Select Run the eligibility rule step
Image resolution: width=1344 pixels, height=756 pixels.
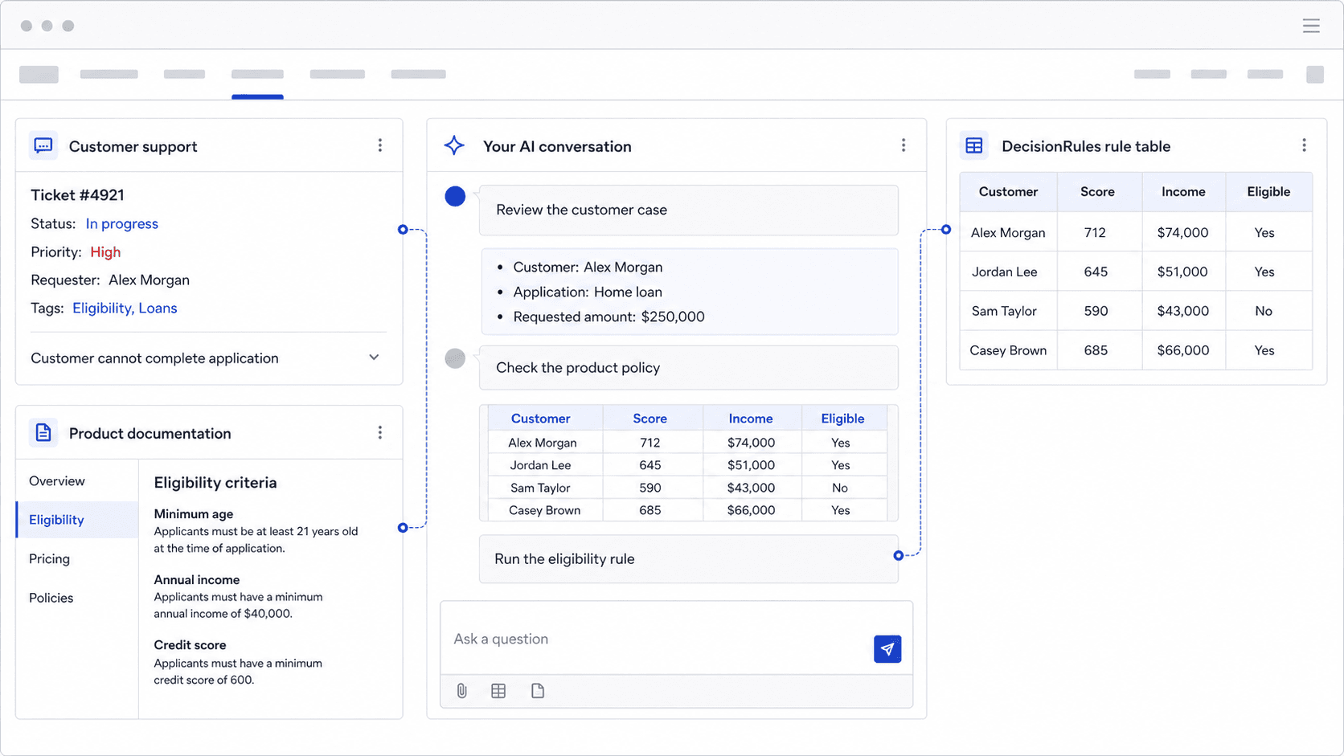689,559
